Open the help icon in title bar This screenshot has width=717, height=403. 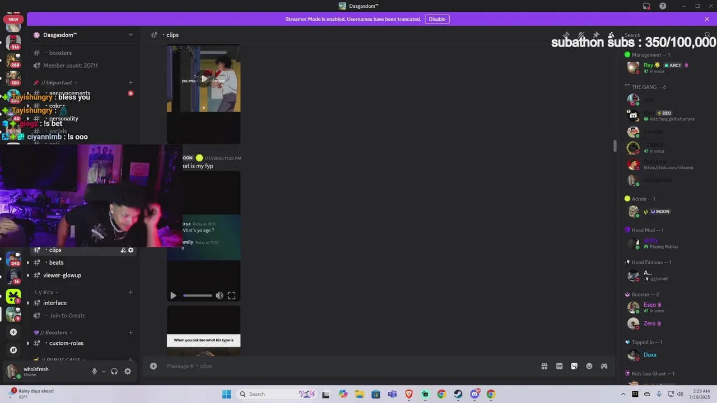tap(663, 6)
